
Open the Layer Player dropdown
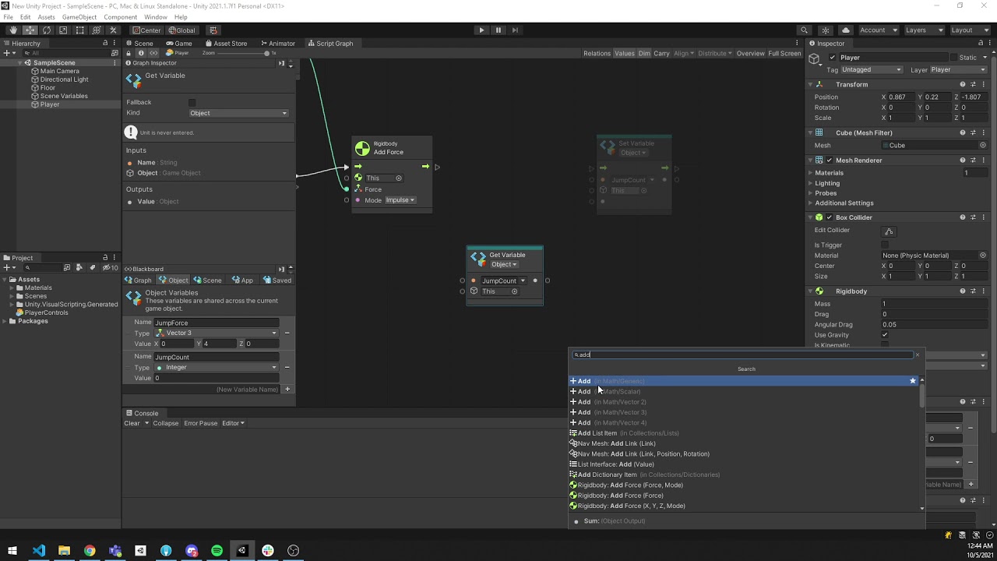[x=960, y=70]
